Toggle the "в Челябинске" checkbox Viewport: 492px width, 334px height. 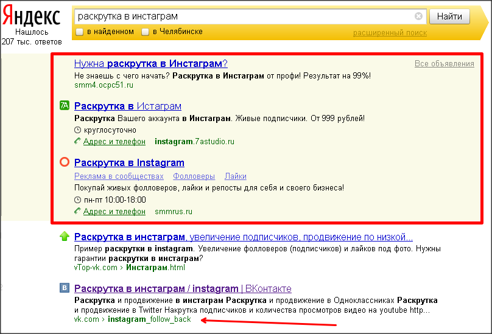[x=145, y=32]
